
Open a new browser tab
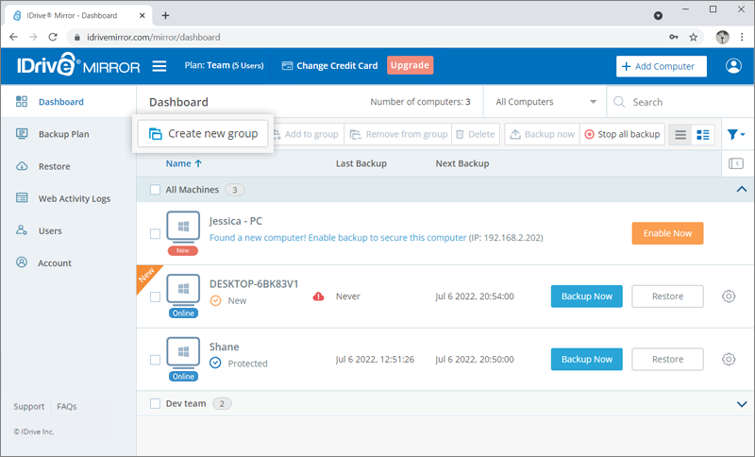click(165, 15)
